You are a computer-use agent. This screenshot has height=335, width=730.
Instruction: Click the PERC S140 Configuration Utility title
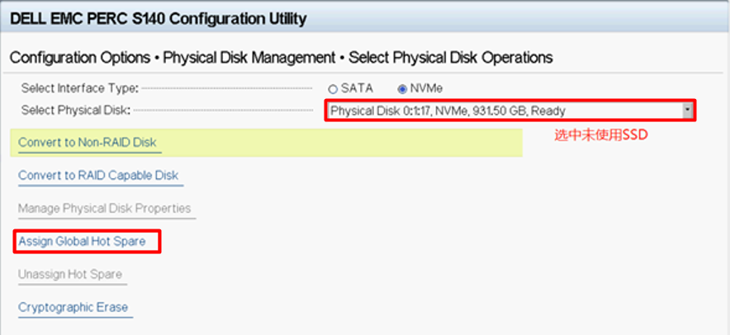pyautogui.click(x=158, y=18)
